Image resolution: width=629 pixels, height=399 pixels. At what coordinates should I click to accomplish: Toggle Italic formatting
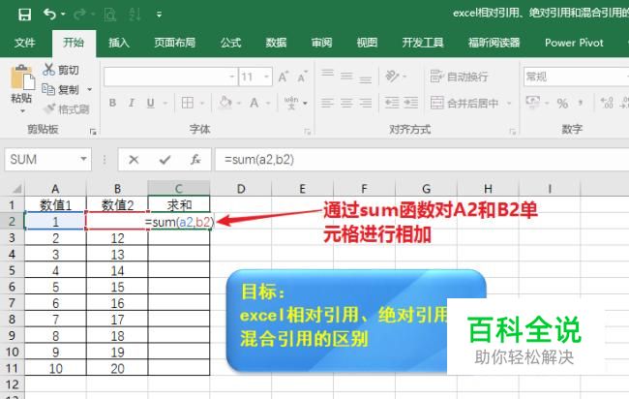point(132,104)
